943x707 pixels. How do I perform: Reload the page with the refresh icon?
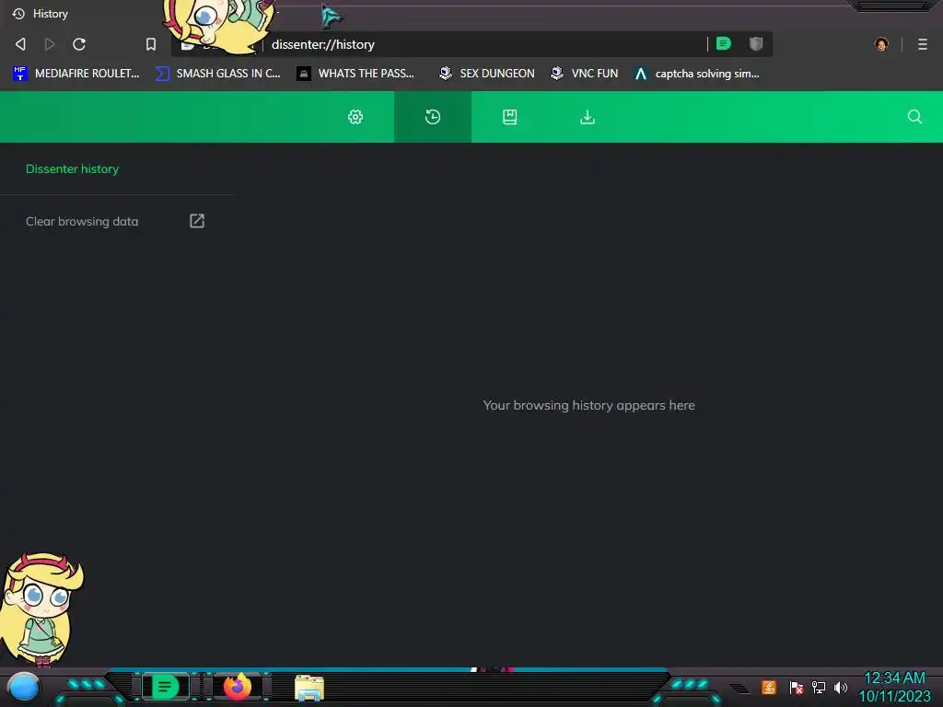[79, 44]
